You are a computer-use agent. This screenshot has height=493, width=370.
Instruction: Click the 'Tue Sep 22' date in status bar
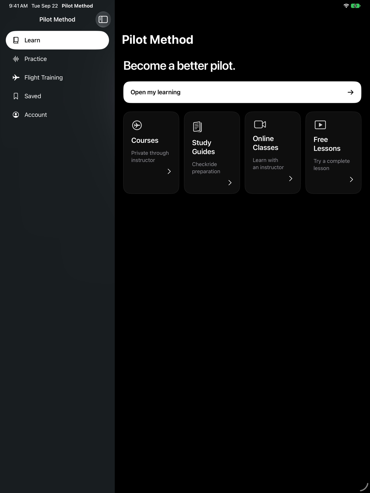click(45, 6)
